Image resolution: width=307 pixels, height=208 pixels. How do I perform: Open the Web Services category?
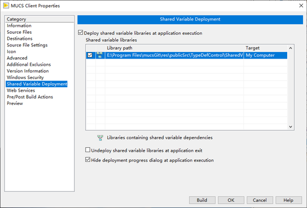[x=21, y=90]
